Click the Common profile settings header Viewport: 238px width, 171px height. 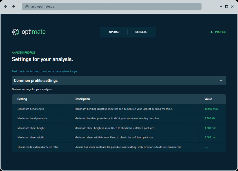[119, 81]
